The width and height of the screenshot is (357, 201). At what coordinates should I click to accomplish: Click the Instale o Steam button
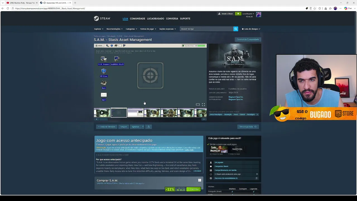tap(225, 14)
